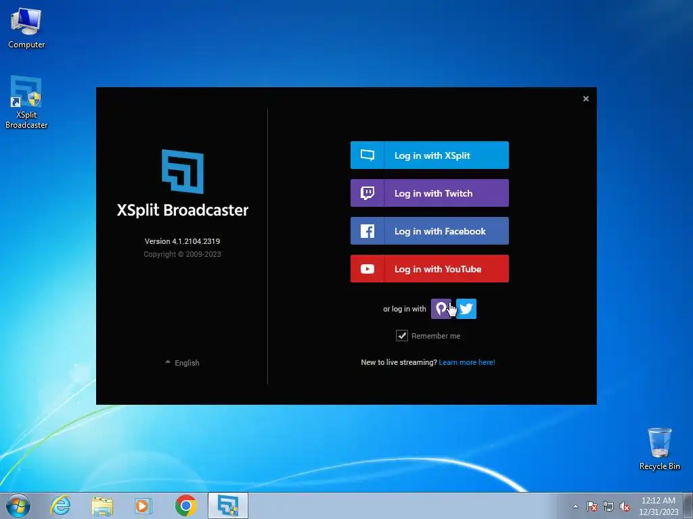
Task: Click the muted volume tray icon
Action: (625, 506)
